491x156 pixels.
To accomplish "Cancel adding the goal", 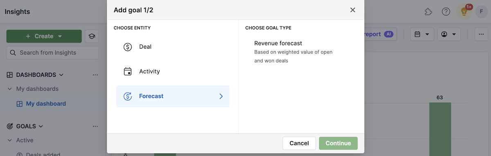I will [x=299, y=143].
